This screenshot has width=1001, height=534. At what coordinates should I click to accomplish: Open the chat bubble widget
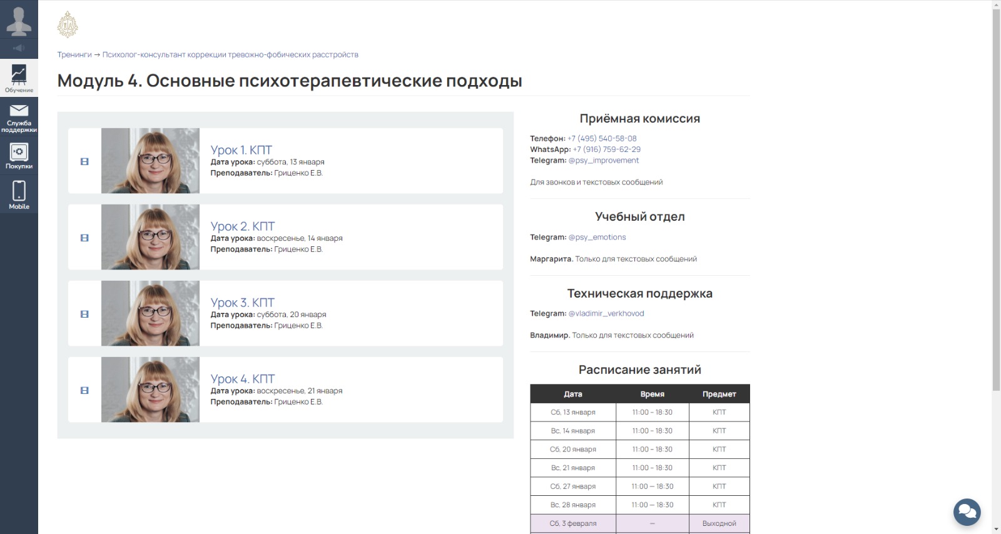coord(967,512)
